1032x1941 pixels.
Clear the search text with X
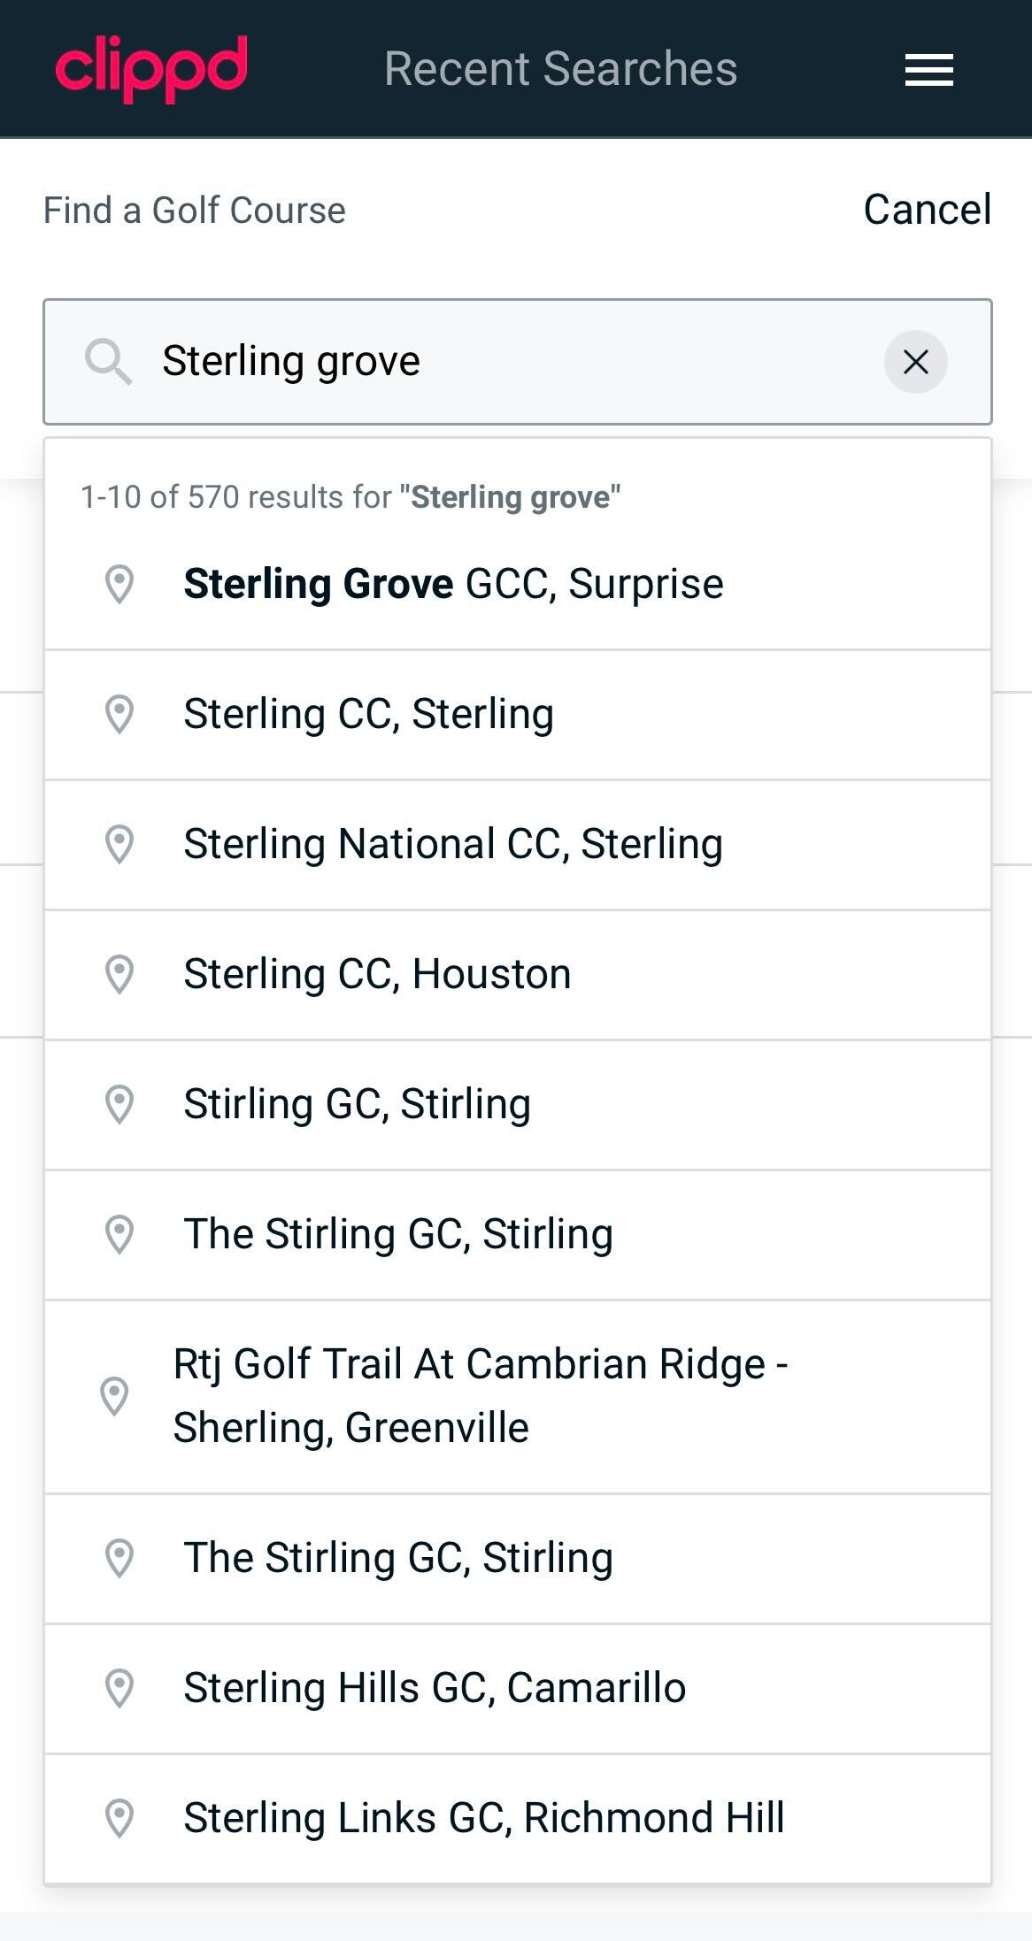pyautogui.click(x=915, y=361)
